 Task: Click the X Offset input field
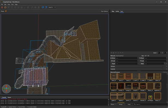pyautogui.click(x=127, y=58)
